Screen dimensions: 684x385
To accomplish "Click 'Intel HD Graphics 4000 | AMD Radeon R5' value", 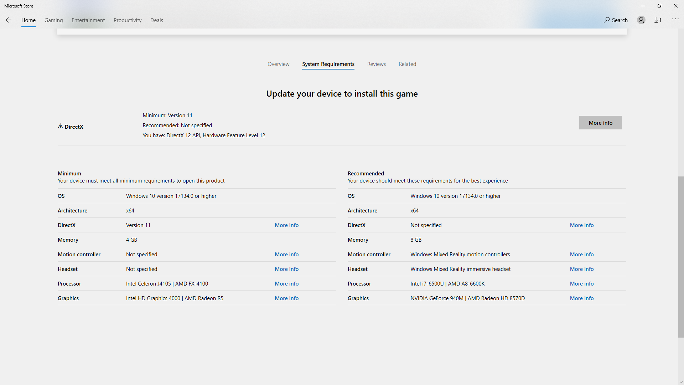I will (175, 298).
